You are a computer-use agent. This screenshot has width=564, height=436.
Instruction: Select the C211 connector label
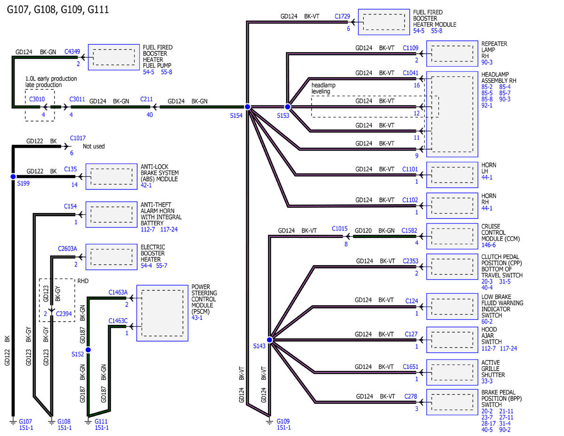147,99
